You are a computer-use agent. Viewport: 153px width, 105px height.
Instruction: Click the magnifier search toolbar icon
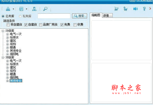[x=45, y=9]
